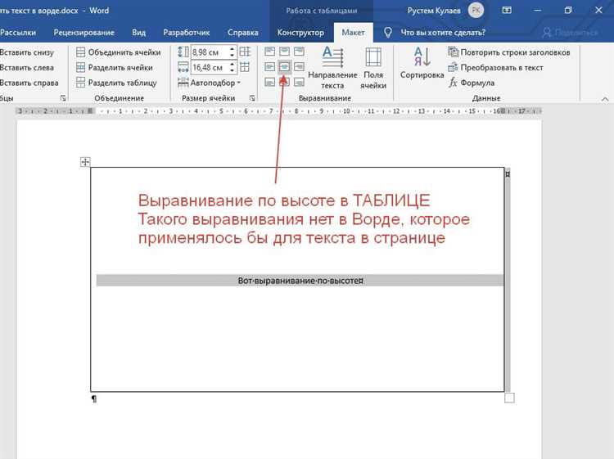
Task: Click the Поделиться share button
Action: point(570,33)
